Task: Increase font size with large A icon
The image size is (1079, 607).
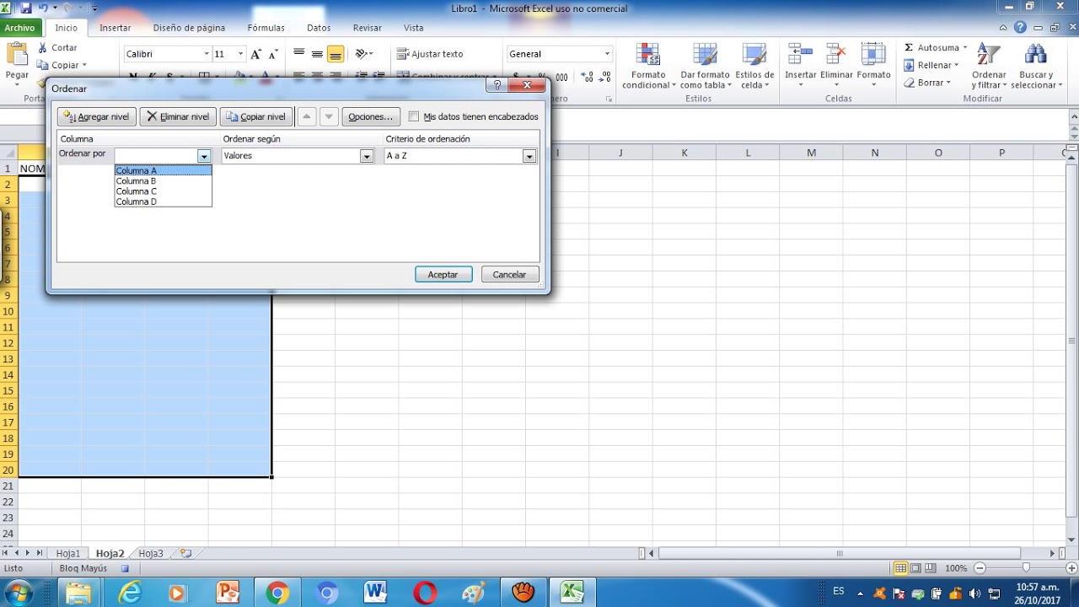Action: pyautogui.click(x=256, y=54)
